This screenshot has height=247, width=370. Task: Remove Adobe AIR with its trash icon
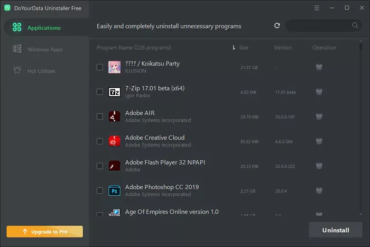point(319,116)
